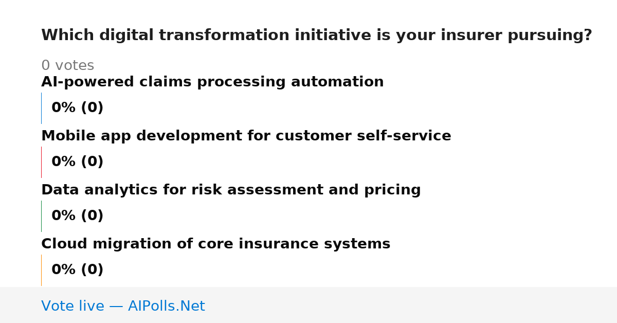Click the green bar under Data analytics option
617x323 pixels.
(41, 216)
